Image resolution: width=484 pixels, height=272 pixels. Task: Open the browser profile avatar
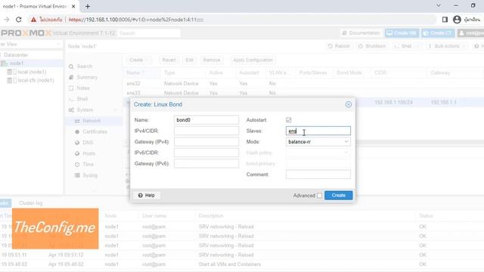point(457,20)
